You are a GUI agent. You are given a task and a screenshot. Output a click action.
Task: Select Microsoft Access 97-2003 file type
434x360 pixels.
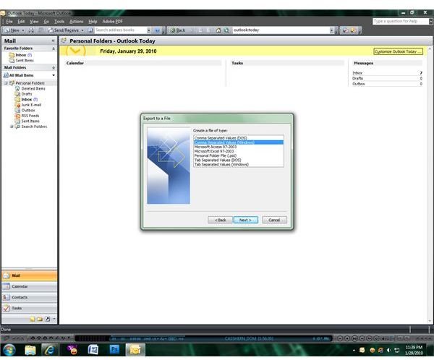point(238,147)
